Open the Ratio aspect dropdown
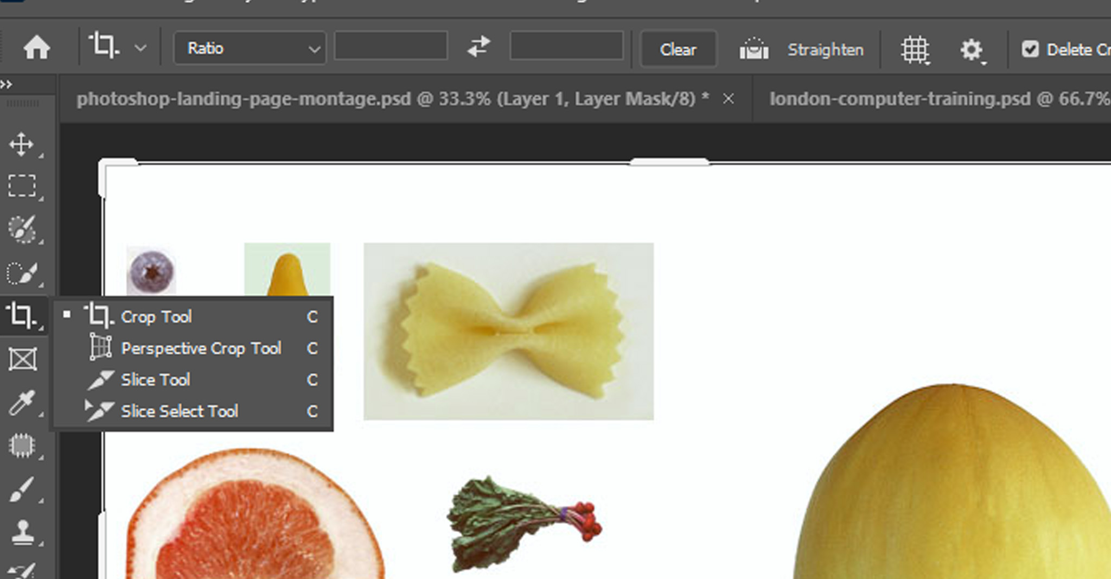This screenshot has height=579, width=1111. (x=250, y=48)
